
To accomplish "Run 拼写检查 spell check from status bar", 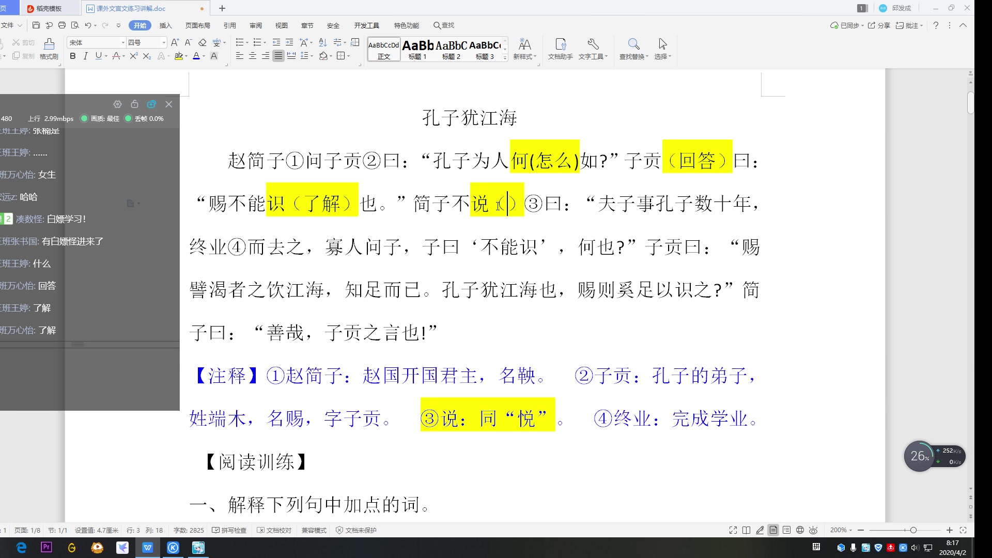I will [x=230, y=530].
